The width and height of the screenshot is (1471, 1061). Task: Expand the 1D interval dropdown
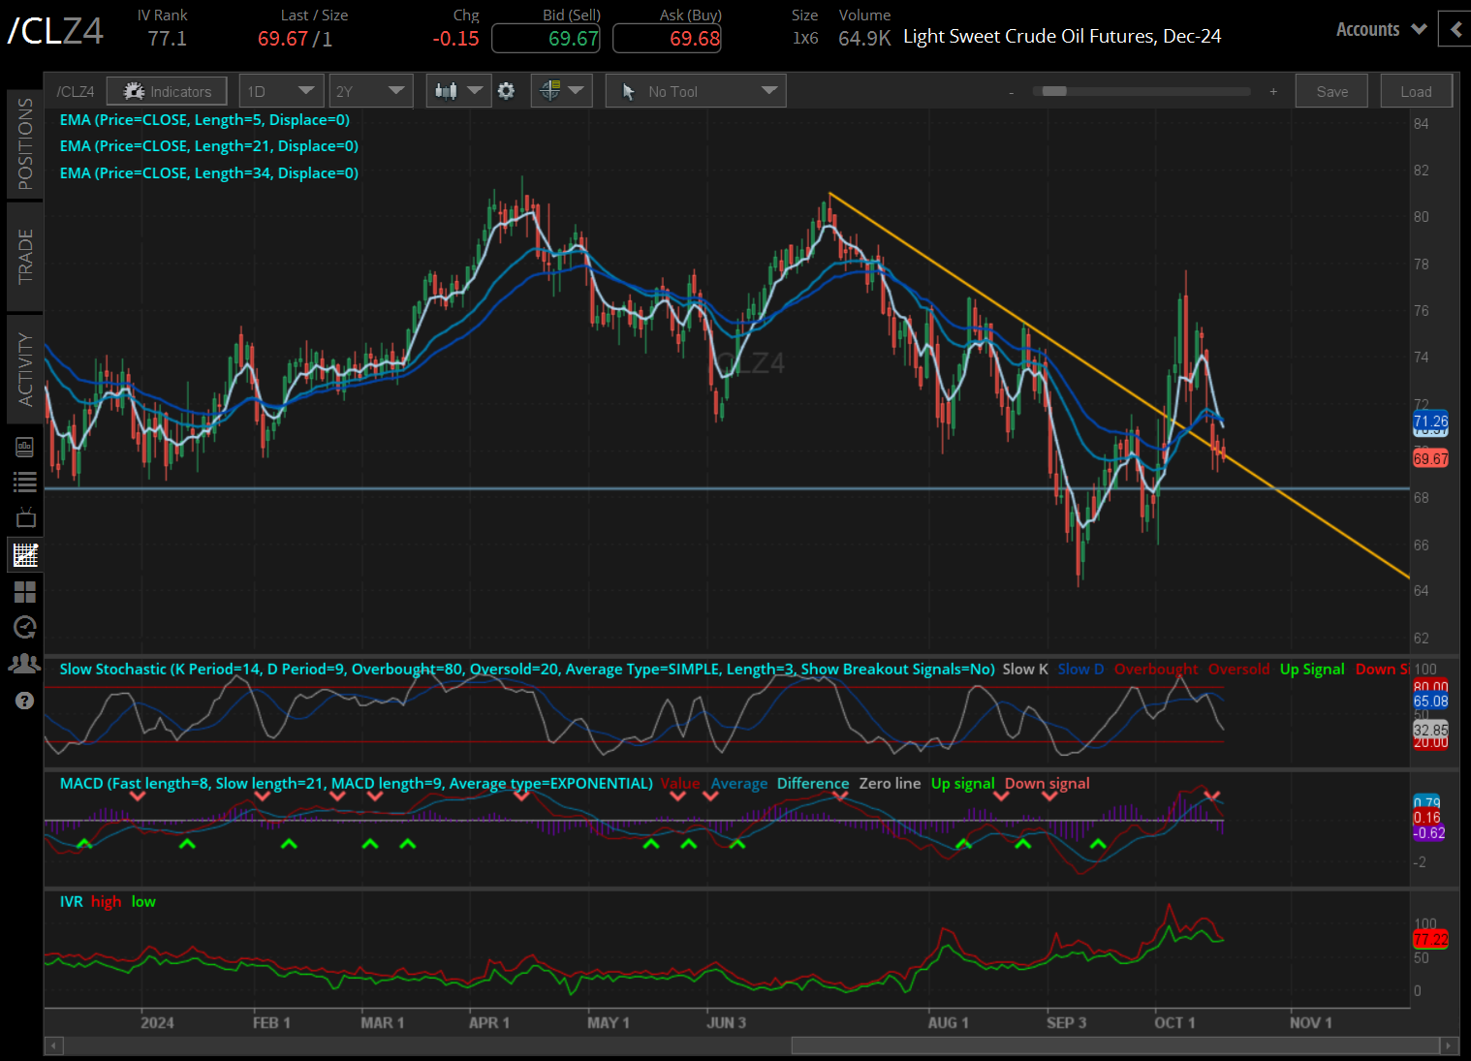(280, 91)
